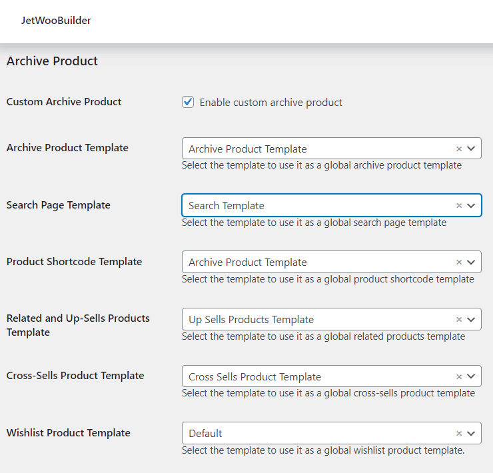Click the global related products template description
This screenshot has width=493, height=473.
pyautogui.click(x=324, y=336)
